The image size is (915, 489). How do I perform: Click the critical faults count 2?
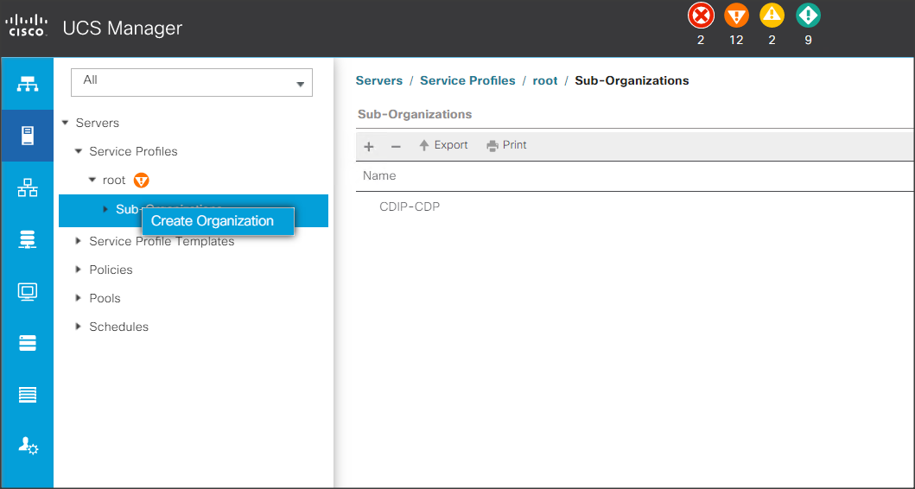(701, 41)
